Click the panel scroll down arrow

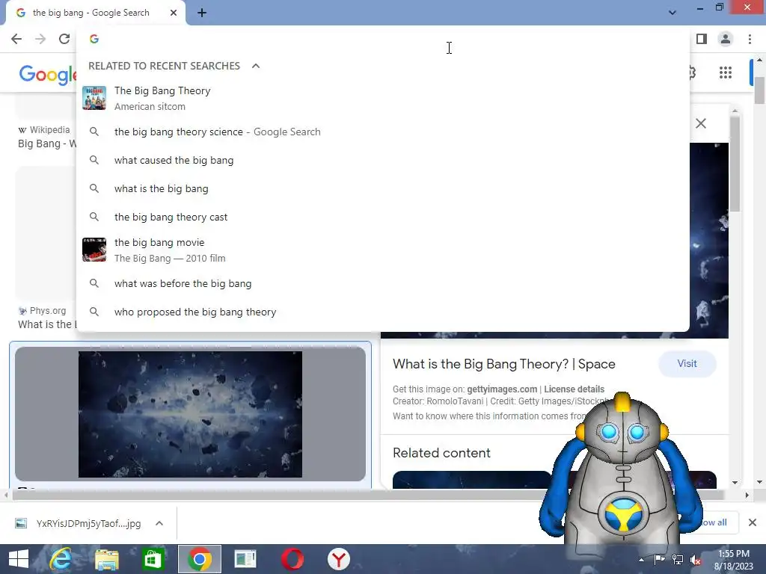[735, 482]
